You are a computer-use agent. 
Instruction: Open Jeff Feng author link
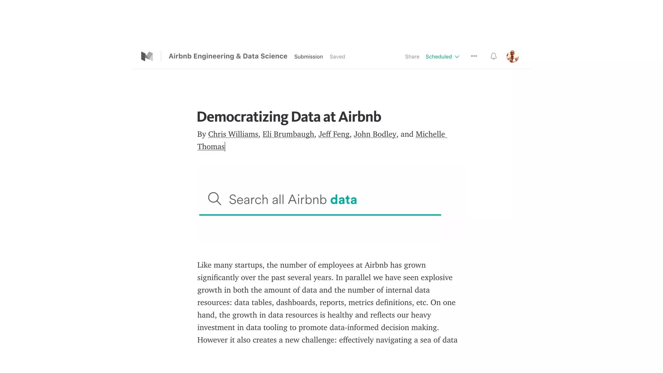[x=334, y=134]
